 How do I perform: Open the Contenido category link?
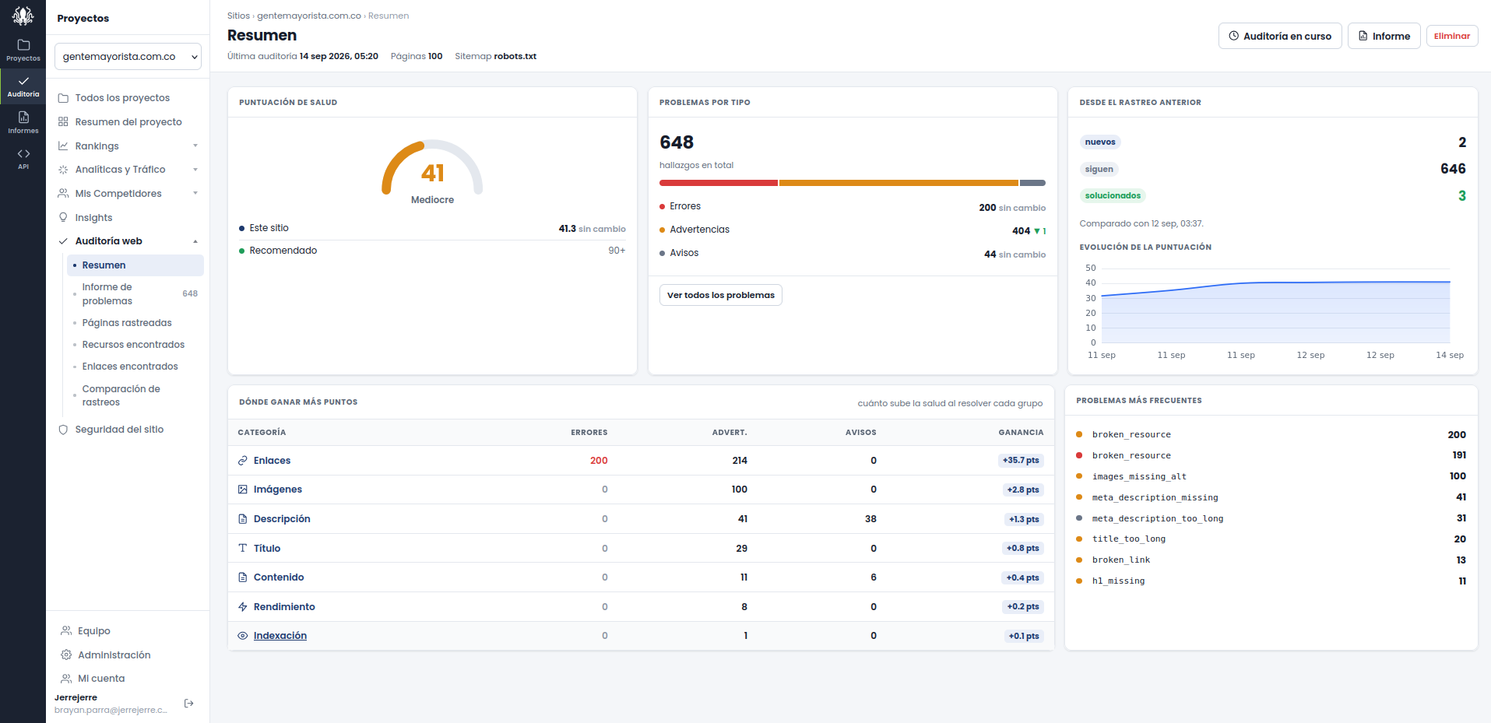pos(279,577)
